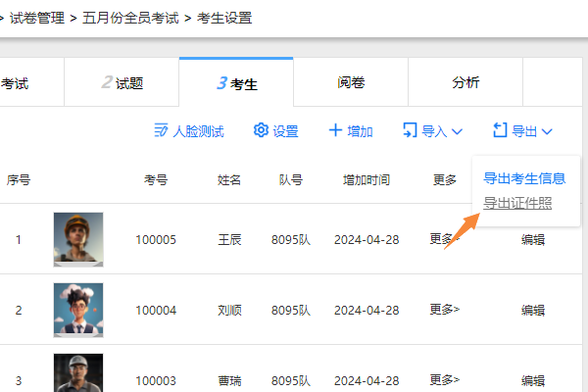Click 更多> in 曹瑞's row
This screenshot has height=392, width=588.
[444, 380]
